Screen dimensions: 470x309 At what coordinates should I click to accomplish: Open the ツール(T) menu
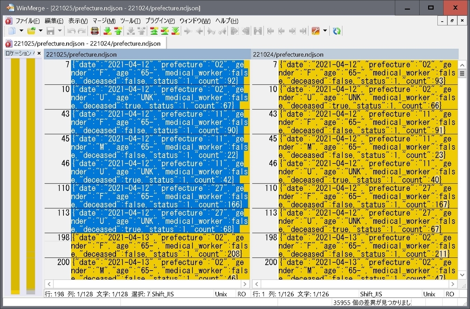click(x=130, y=21)
